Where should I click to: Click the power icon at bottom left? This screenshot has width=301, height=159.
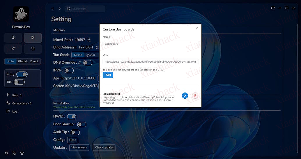click(6, 153)
